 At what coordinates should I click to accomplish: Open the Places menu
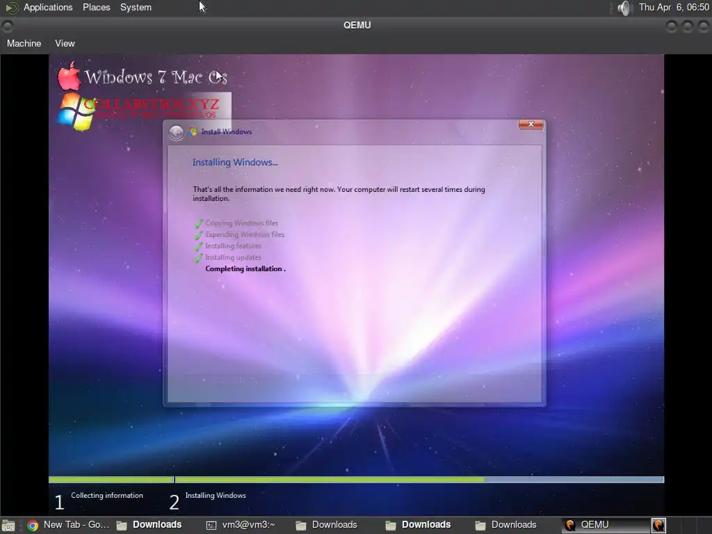click(x=96, y=7)
